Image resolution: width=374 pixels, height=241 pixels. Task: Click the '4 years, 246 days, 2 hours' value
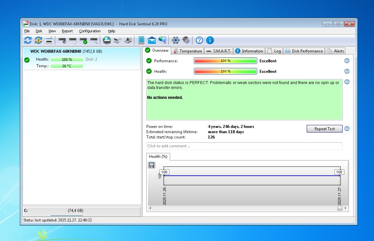coord(231,127)
